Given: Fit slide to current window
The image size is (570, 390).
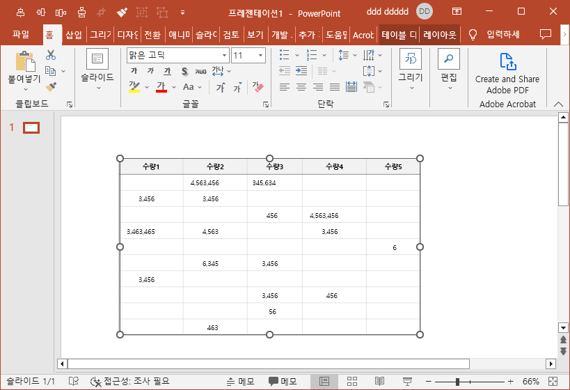Looking at the screenshot, I should [x=553, y=381].
